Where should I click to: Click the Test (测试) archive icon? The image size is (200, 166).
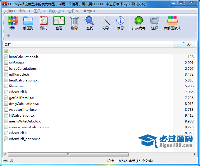[43, 23]
